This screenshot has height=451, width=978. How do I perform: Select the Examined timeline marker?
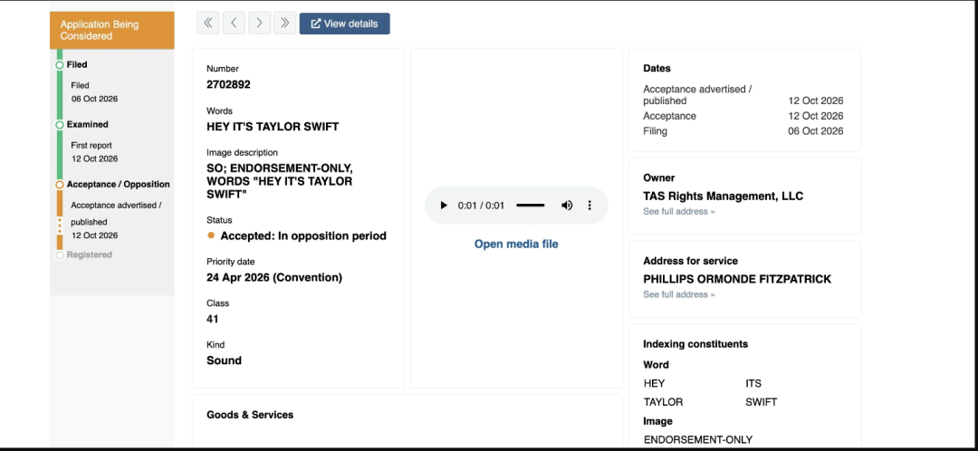[59, 125]
